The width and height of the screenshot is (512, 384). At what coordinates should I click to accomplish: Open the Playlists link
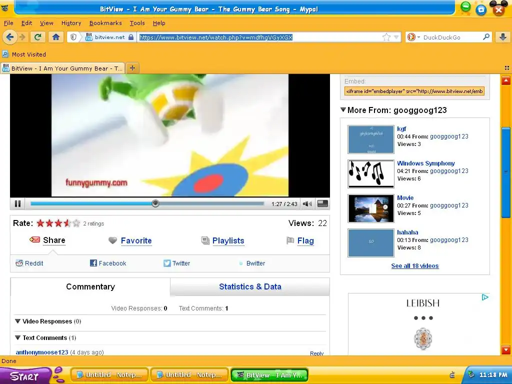coord(228,240)
